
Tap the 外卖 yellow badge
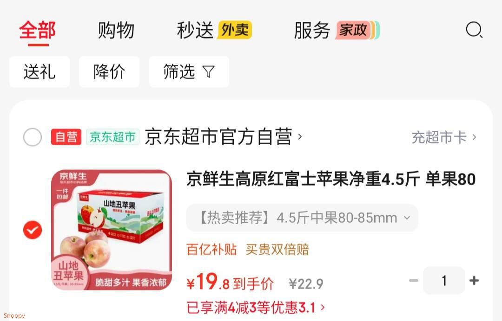click(235, 30)
